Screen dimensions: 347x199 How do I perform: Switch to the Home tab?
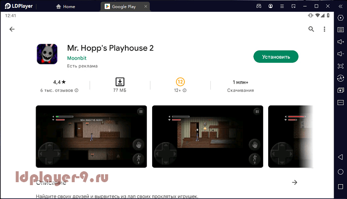[x=65, y=6]
